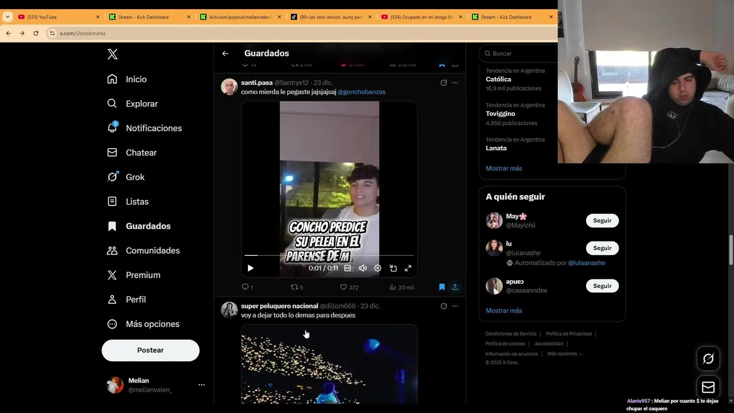Follow May @Mayichii
The image size is (734, 413).
602,220
